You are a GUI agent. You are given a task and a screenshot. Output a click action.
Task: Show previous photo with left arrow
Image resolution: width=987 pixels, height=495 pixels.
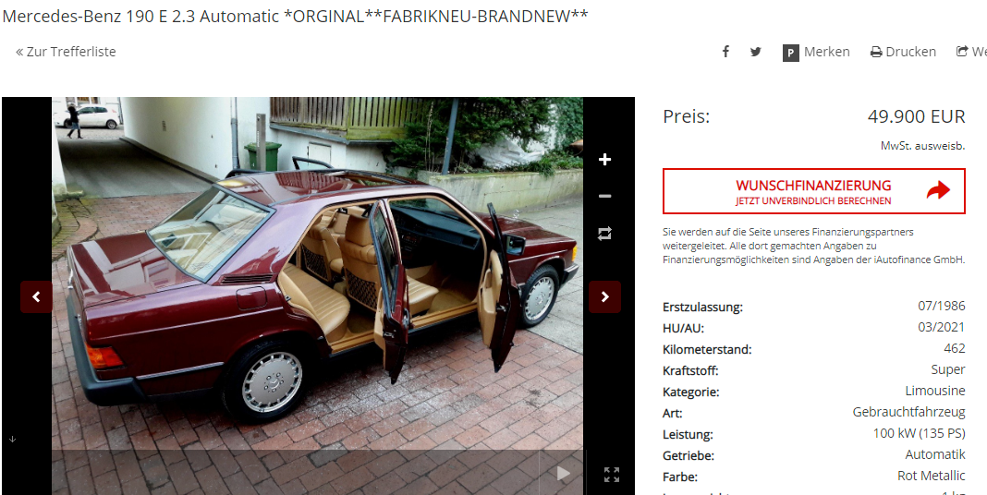click(36, 296)
